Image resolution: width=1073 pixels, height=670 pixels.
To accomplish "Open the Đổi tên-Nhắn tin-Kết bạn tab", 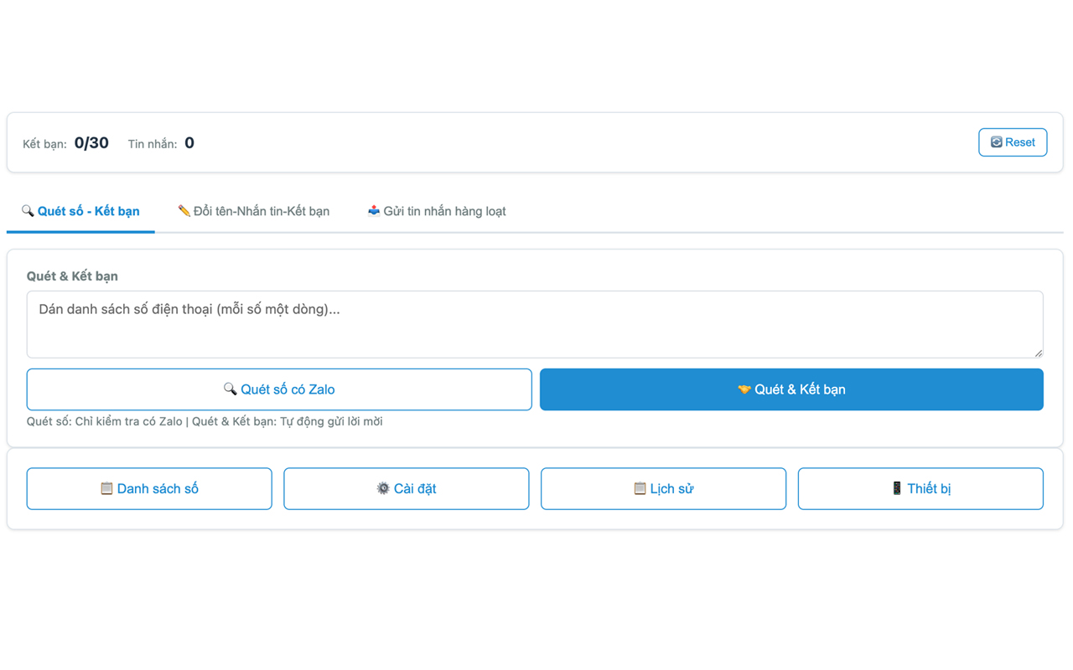I will click(254, 211).
